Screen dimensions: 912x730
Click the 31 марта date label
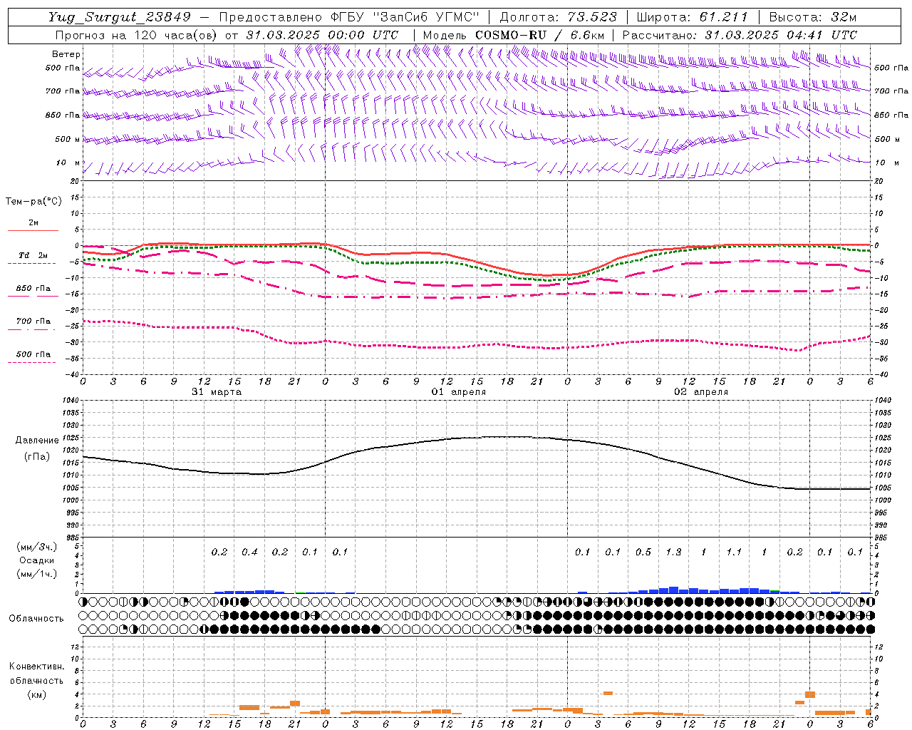217,391
